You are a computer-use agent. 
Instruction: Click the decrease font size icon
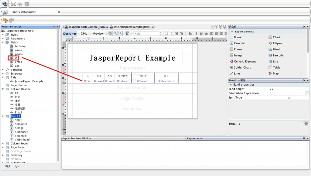tap(182, 33)
